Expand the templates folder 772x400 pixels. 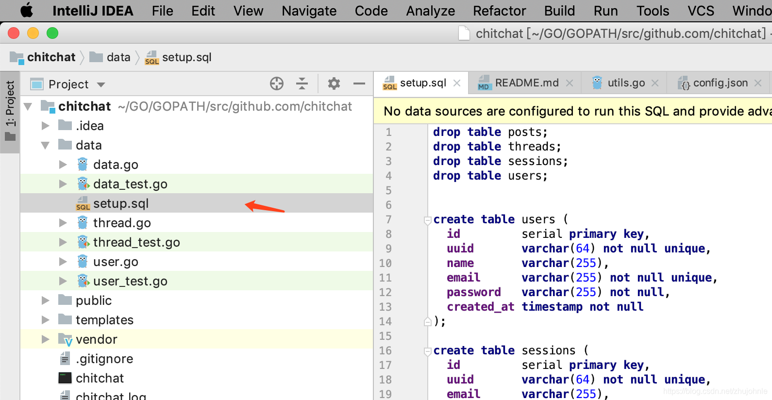46,320
